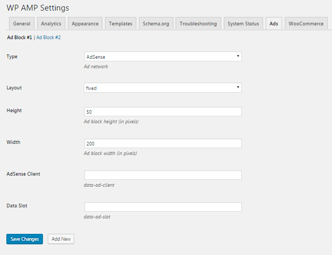
Task: Click the 'Ad network' hint text
Action: [96, 67]
